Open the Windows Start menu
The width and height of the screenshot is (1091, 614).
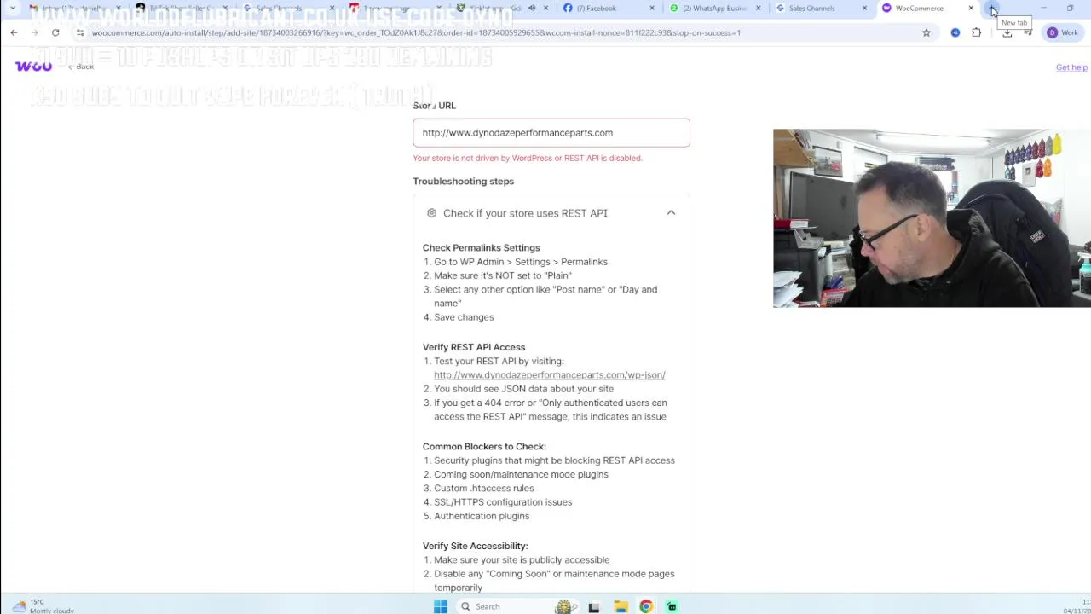click(x=440, y=606)
